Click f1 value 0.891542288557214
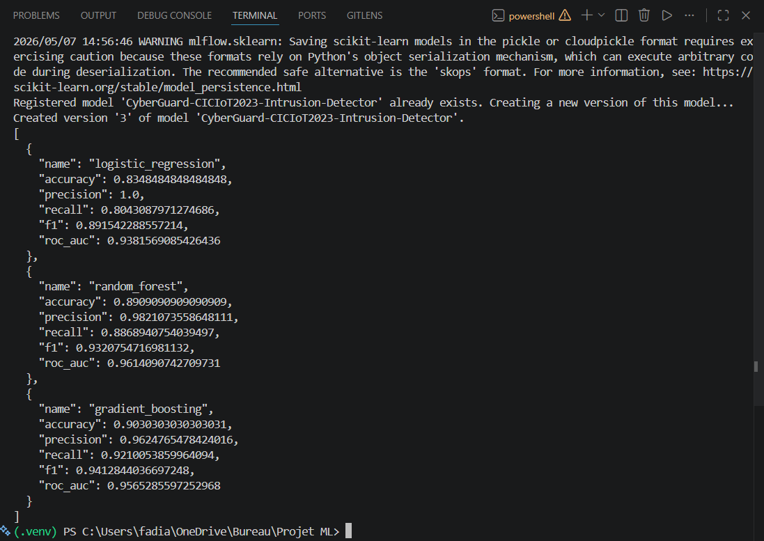 [x=129, y=226]
